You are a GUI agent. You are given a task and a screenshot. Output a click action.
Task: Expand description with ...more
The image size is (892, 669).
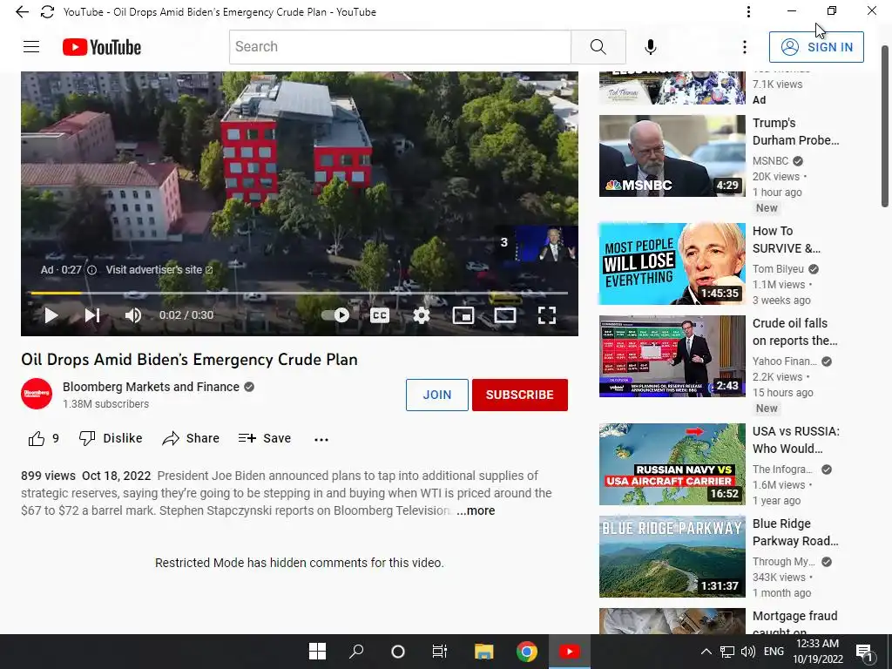pyautogui.click(x=476, y=510)
